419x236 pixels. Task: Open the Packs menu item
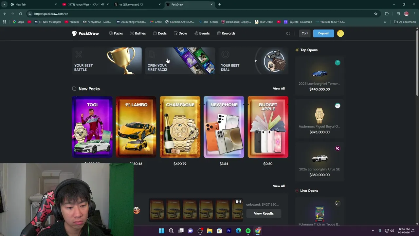pyautogui.click(x=116, y=33)
